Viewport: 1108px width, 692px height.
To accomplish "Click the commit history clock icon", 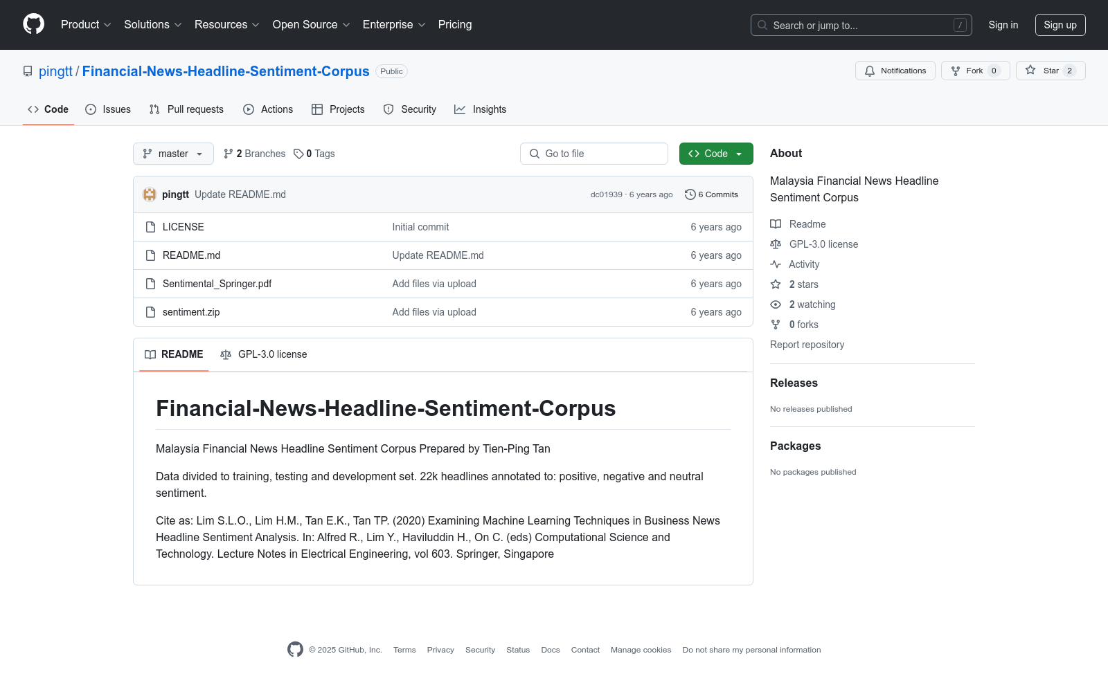I will click(690, 194).
